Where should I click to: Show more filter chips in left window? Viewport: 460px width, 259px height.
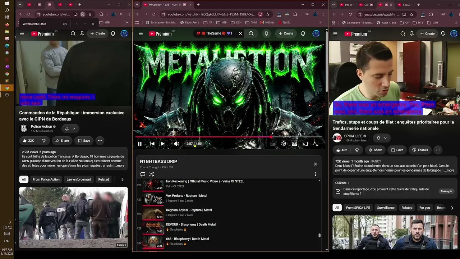pos(122,180)
